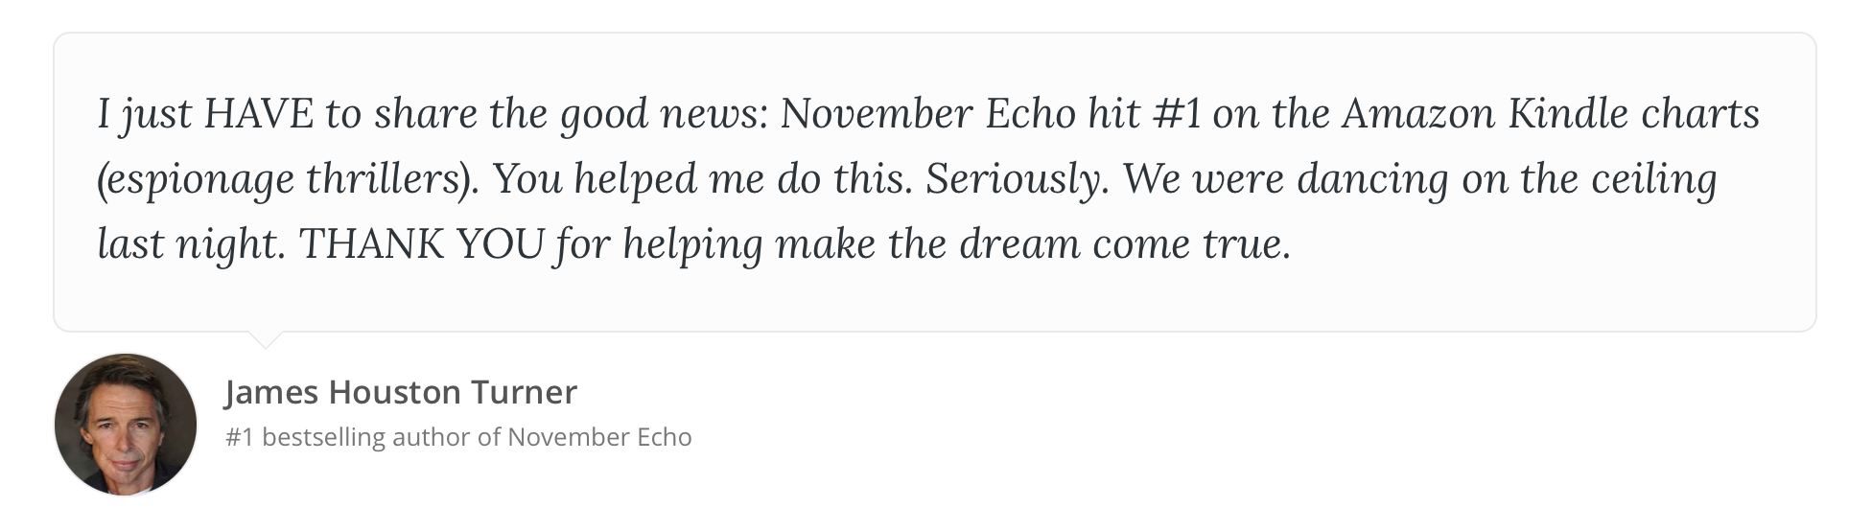The width and height of the screenshot is (1872, 531).
Task: Click the word 'bestselling' in the subtitle
Action: (323, 437)
